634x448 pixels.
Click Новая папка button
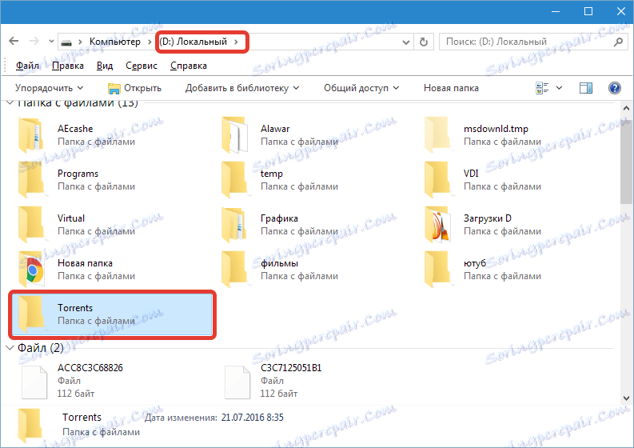pos(451,88)
